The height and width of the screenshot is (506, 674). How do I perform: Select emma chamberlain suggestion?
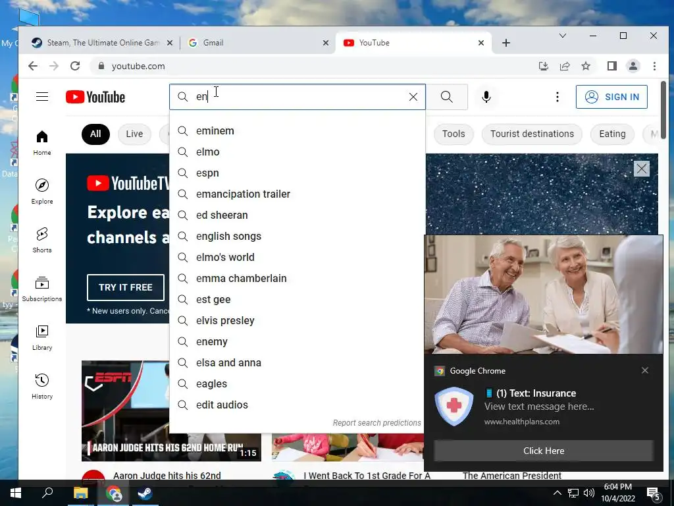point(298,279)
